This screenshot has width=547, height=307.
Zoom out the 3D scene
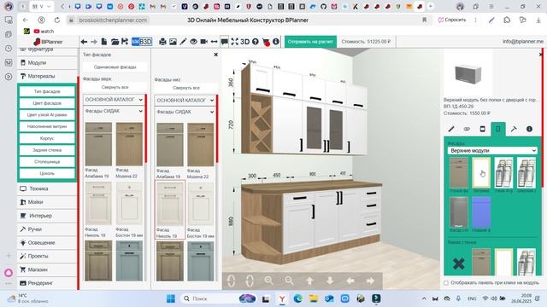tap(289, 281)
